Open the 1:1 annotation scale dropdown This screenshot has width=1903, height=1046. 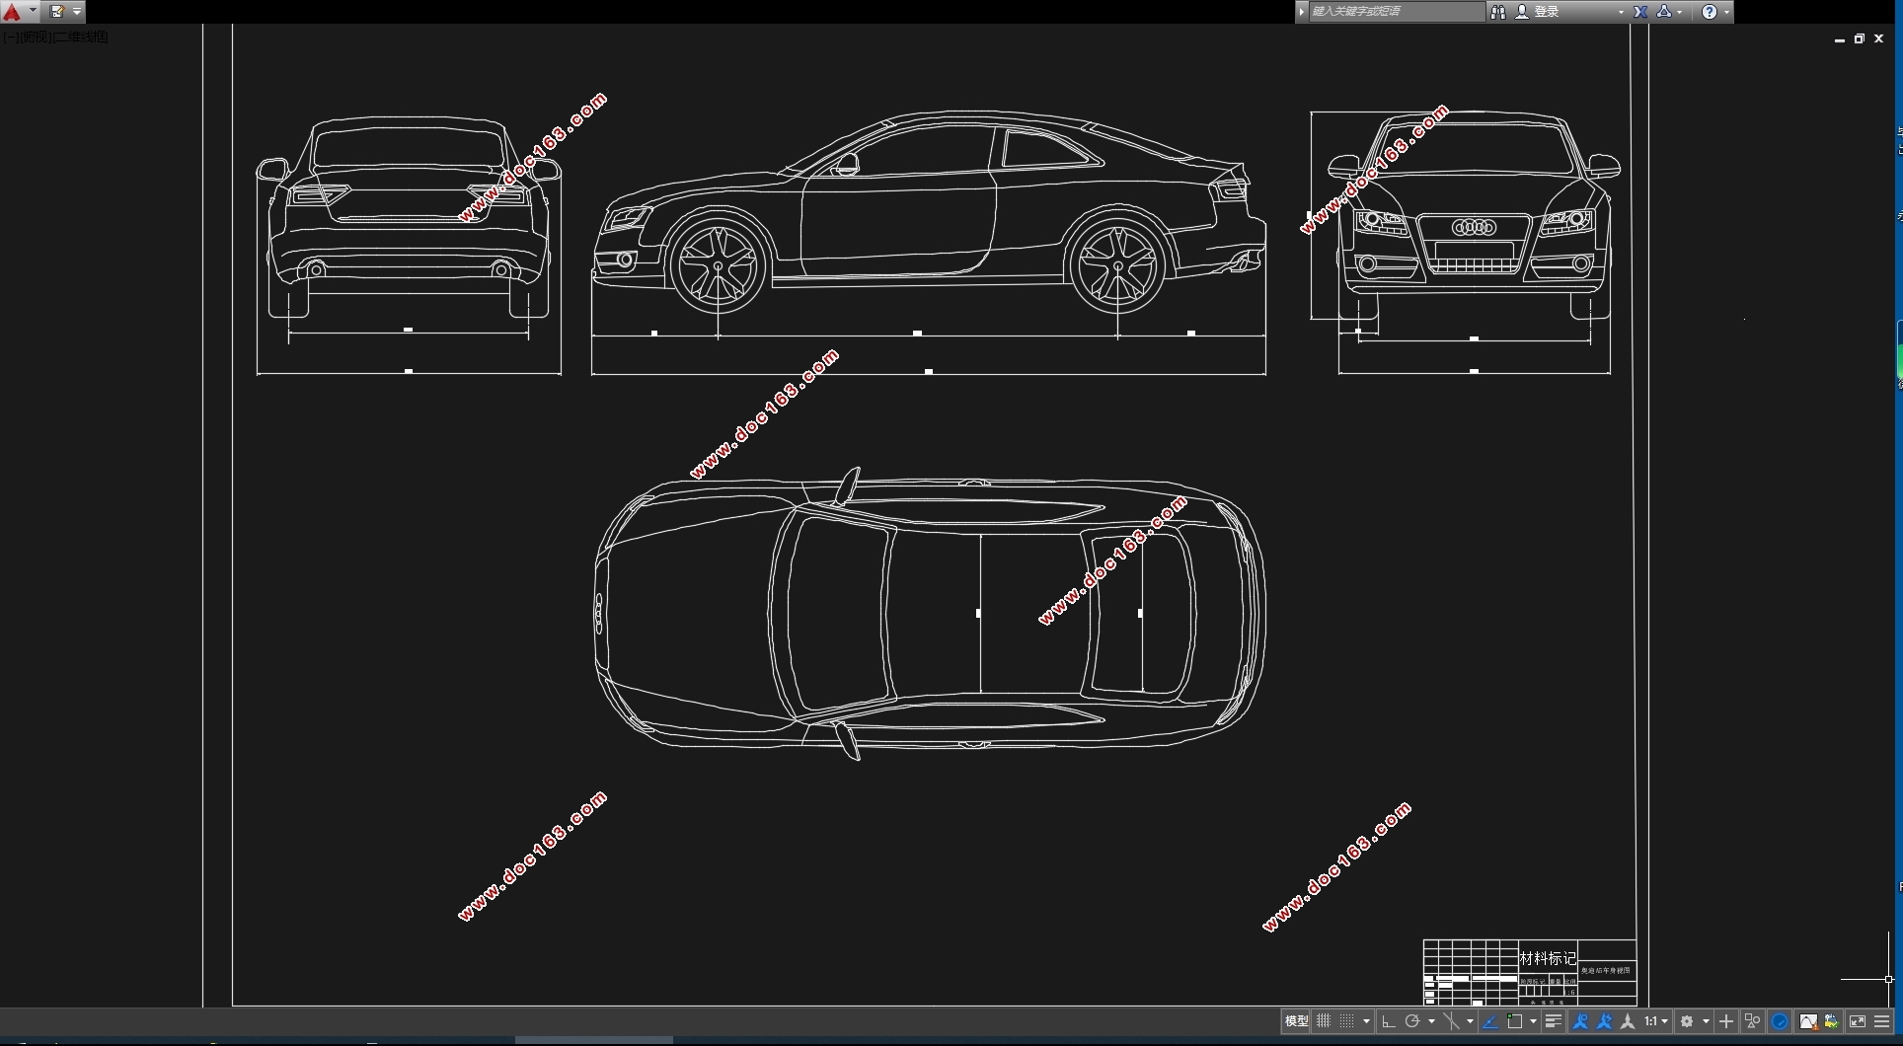click(1656, 1021)
